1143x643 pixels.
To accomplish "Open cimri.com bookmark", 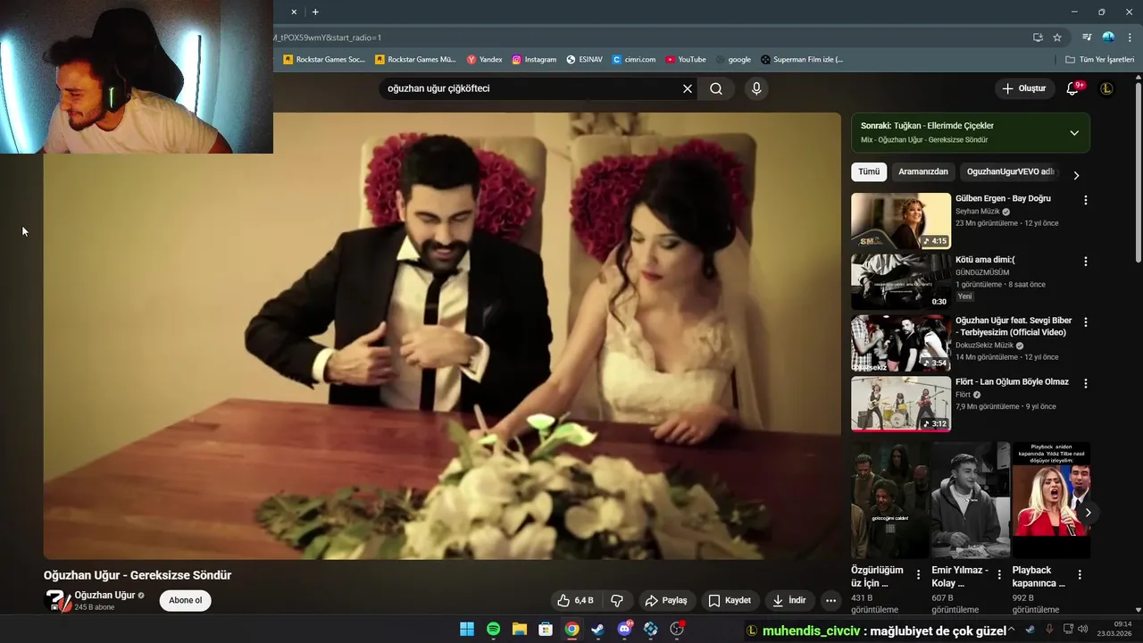I will pos(634,60).
